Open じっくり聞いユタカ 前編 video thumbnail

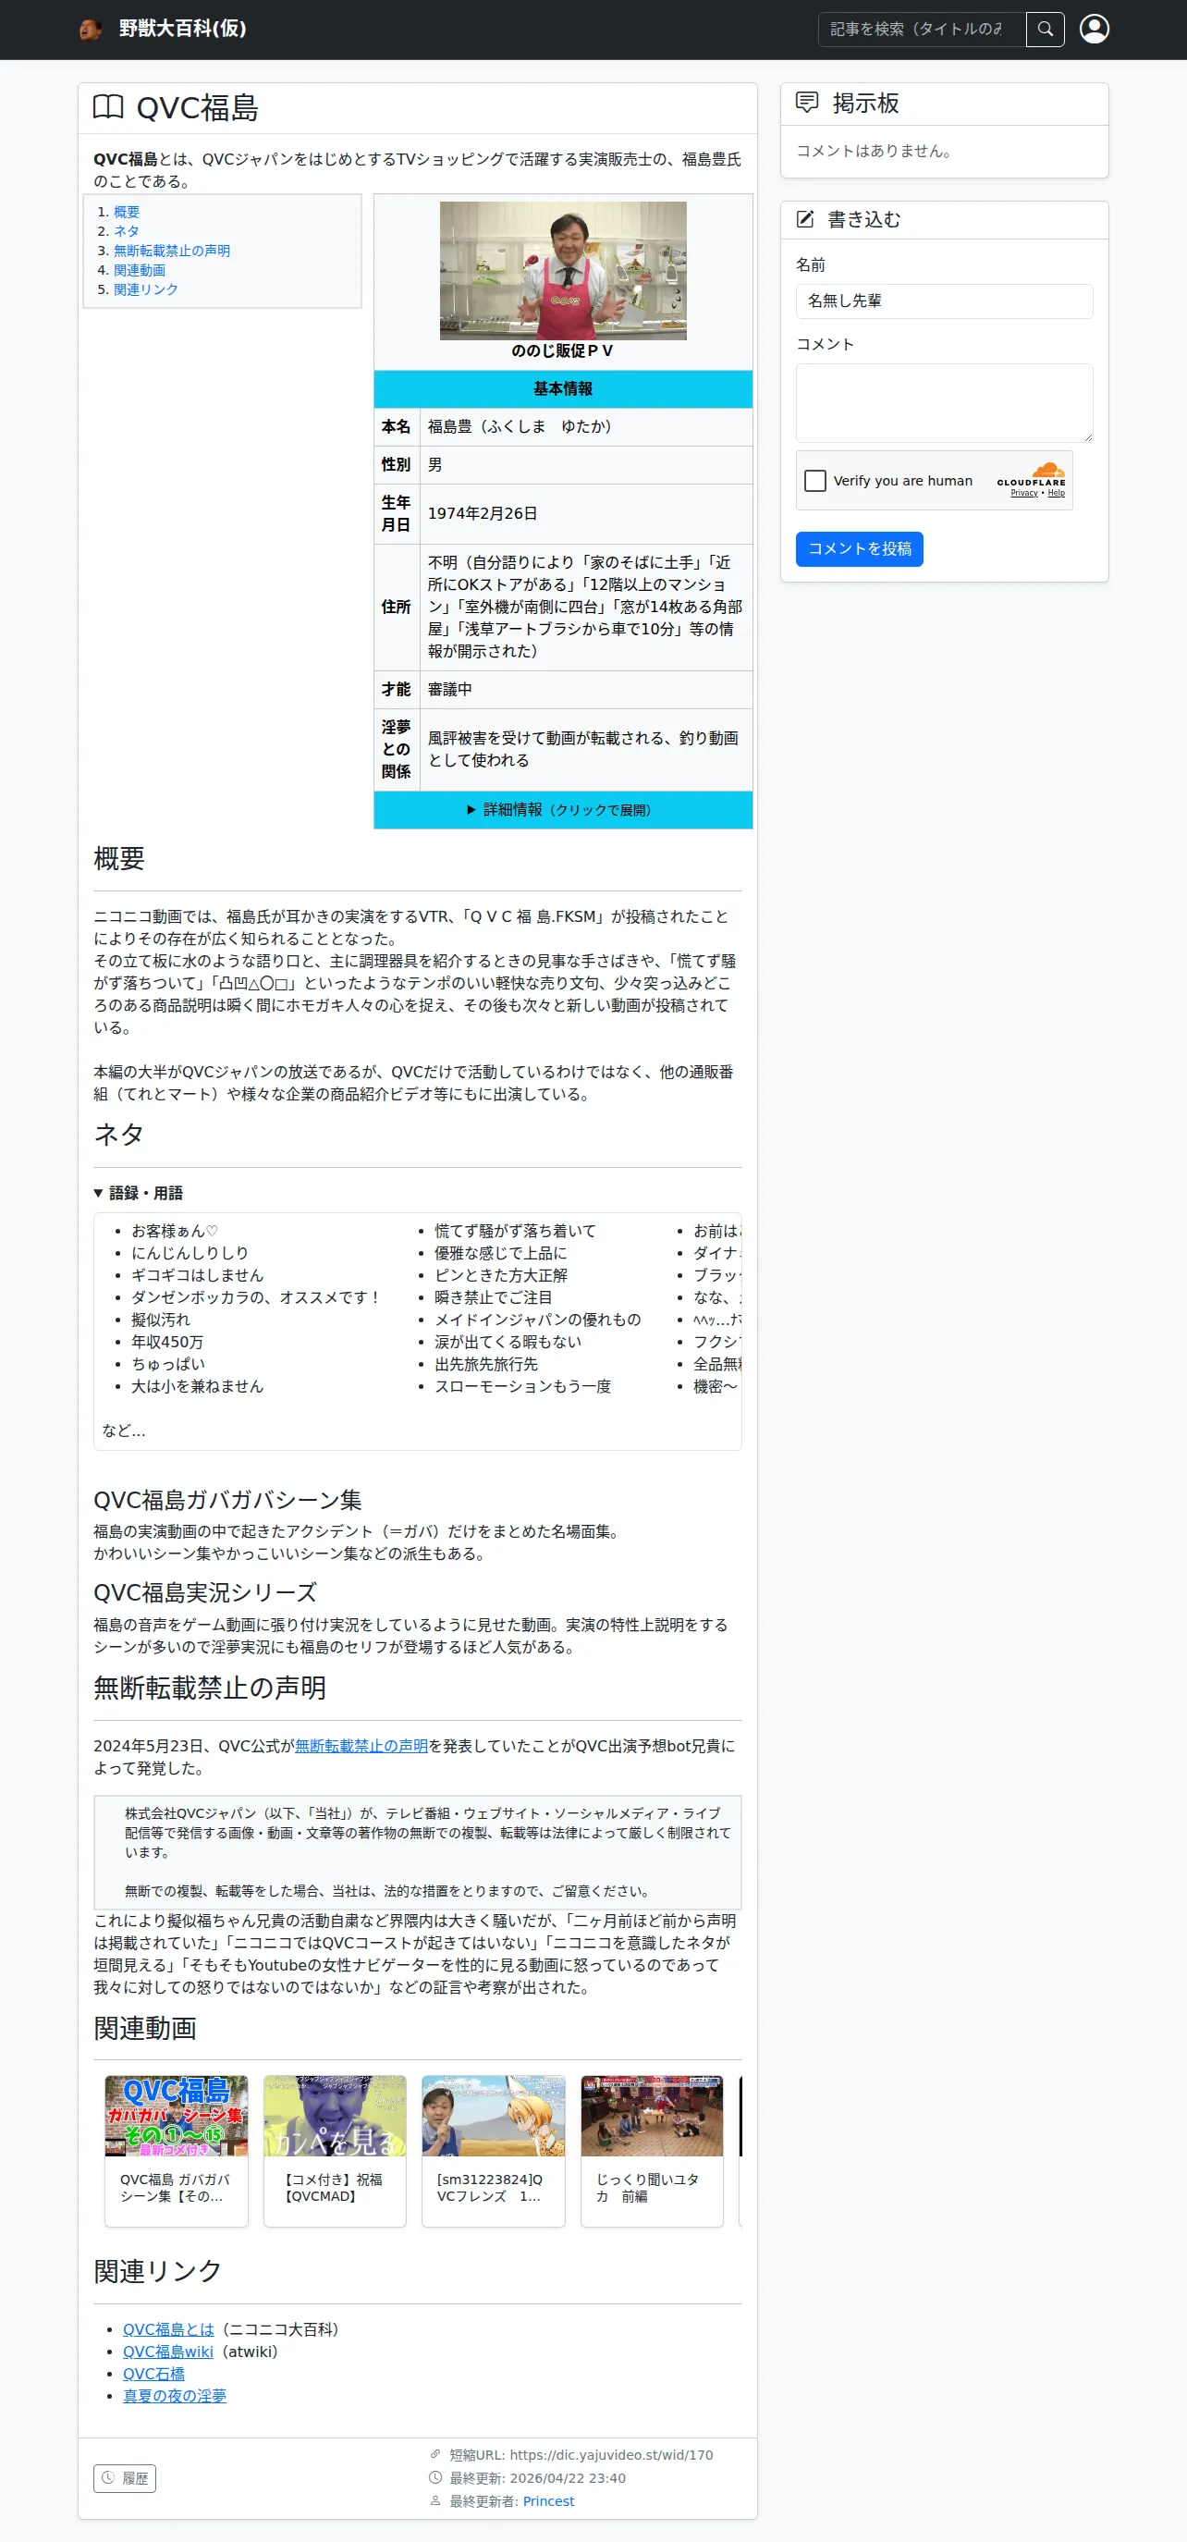(x=651, y=2116)
